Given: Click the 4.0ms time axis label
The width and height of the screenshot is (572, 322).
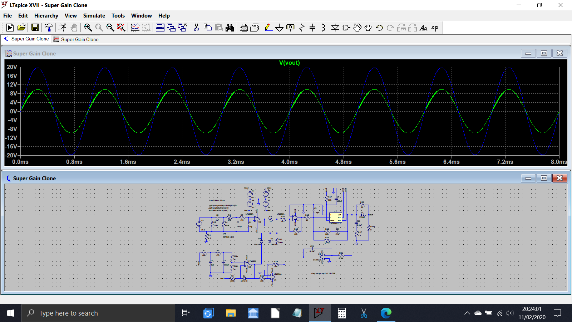Looking at the screenshot, I should 290,162.
